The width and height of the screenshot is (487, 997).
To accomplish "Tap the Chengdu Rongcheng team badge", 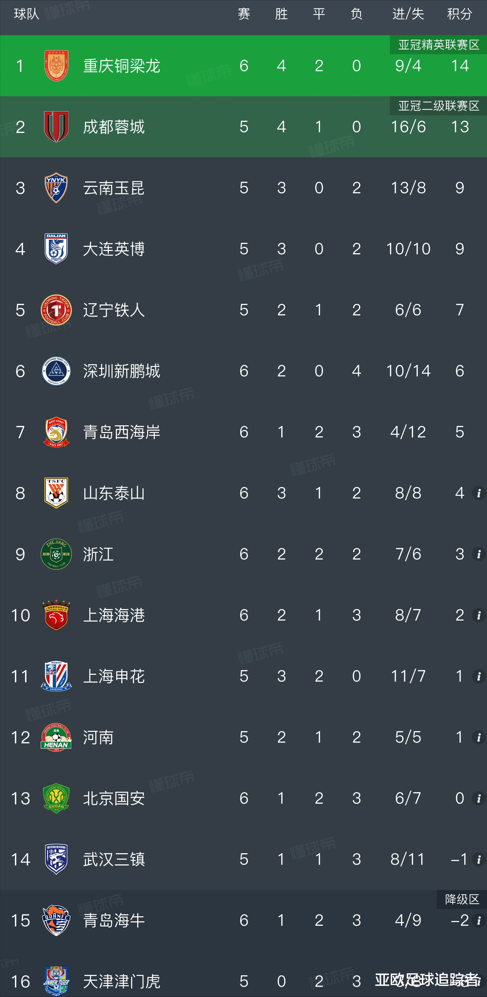I will click(56, 126).
